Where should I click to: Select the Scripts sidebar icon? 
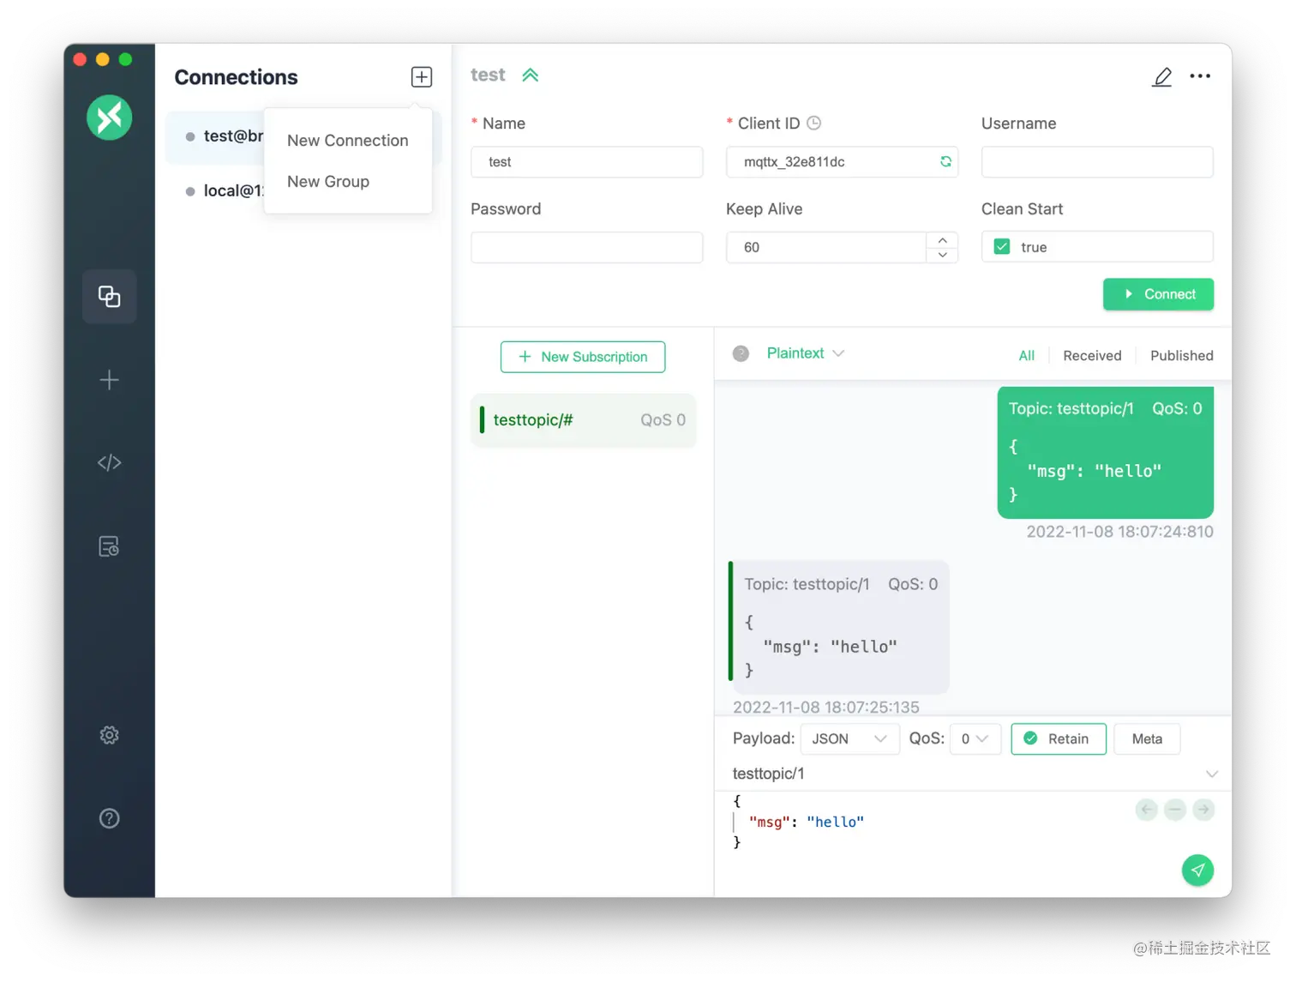109,462
